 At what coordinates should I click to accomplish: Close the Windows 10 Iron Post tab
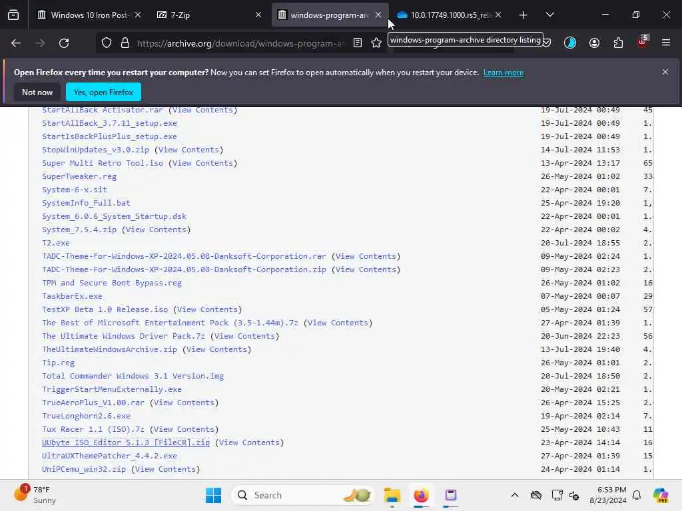(138, 15)
